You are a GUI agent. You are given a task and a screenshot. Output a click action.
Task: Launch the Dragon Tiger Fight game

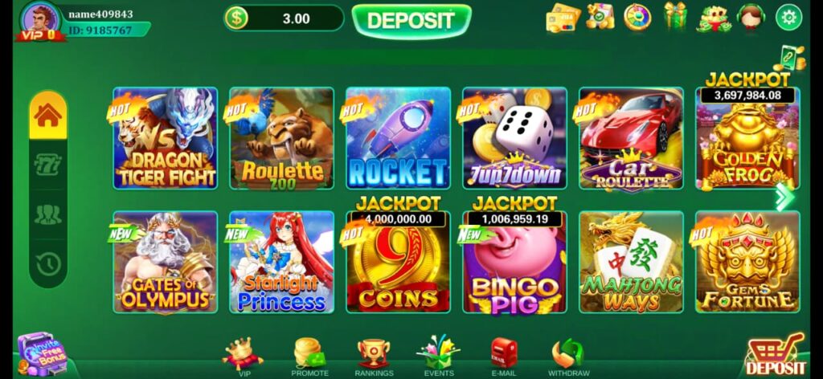[x=166, y=138]
